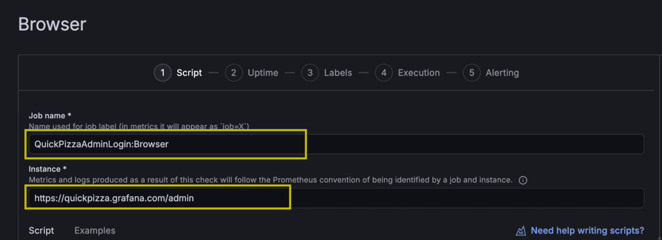Select the Script step in the check wizard

[x=189, y=73]
